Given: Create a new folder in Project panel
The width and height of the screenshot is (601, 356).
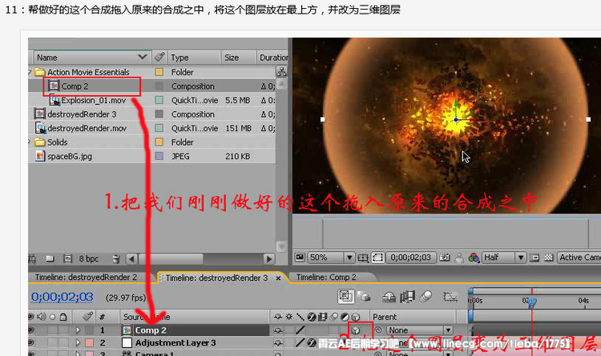Looking at the screenshot, I should [x=50, y=258].
